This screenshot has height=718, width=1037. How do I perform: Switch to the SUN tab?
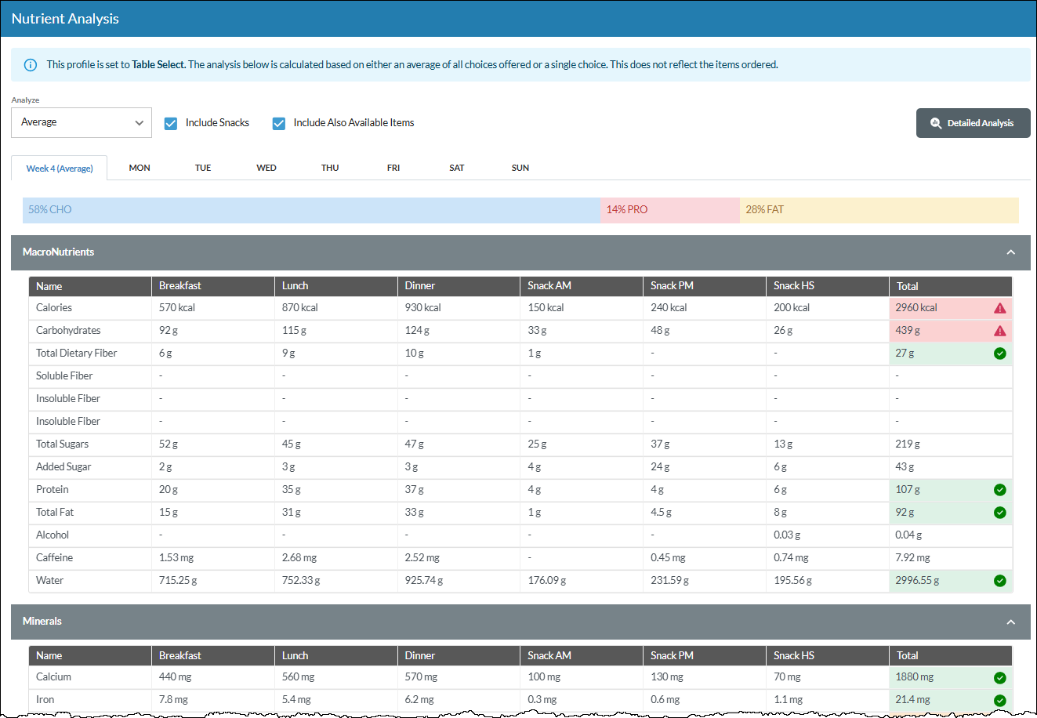click(520, 168)
